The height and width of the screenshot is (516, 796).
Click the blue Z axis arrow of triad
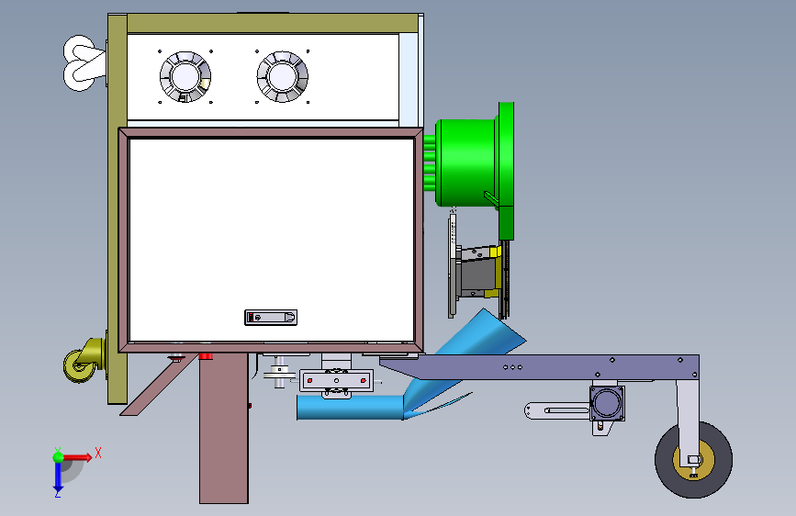pyautogui.click(x=58, y=476)
